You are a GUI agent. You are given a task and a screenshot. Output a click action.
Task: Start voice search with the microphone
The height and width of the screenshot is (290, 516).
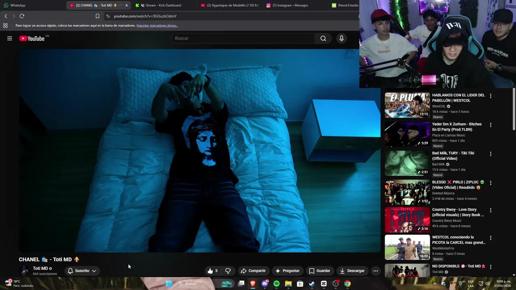341,38
